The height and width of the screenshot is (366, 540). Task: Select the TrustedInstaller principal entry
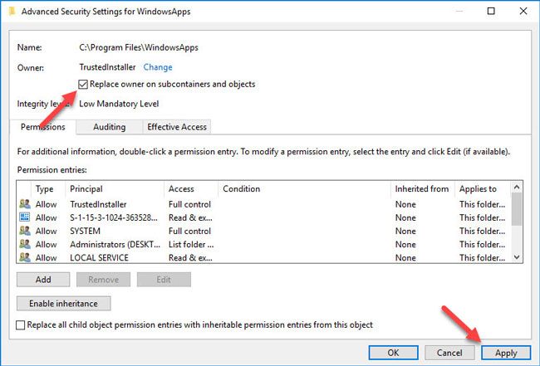[x=98, y=204]
